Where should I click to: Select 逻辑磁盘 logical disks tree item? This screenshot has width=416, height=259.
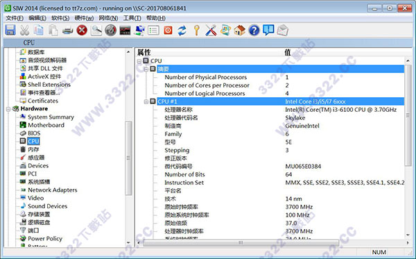coord(39,222)
